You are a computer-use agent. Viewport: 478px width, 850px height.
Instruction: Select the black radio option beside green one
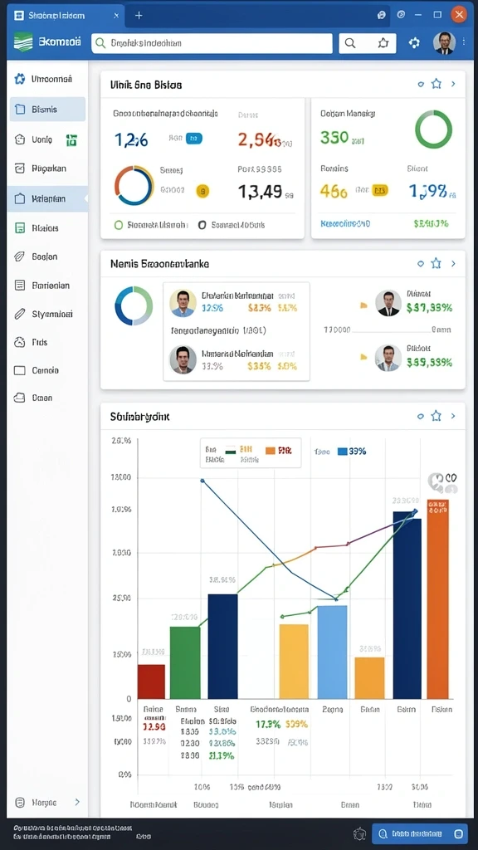click(x=202, y=224)
